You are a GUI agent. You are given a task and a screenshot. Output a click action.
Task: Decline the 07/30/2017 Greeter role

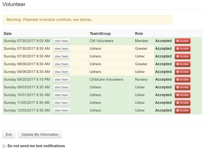click(x=182, y=49)
